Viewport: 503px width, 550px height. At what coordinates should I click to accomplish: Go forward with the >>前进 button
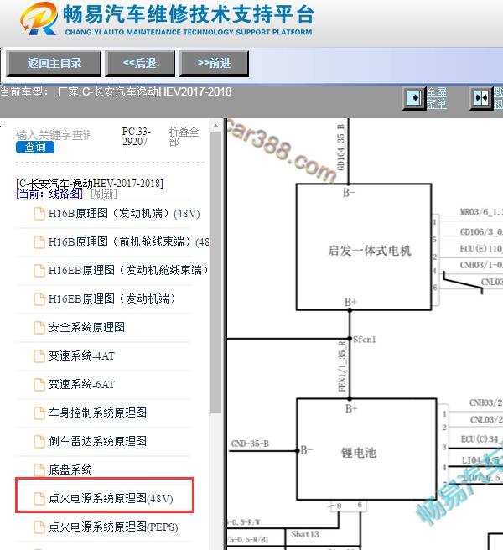coord(214,64)
